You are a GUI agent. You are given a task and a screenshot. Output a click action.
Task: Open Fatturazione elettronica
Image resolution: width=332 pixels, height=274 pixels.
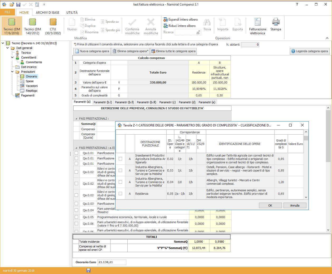point(258,26)
